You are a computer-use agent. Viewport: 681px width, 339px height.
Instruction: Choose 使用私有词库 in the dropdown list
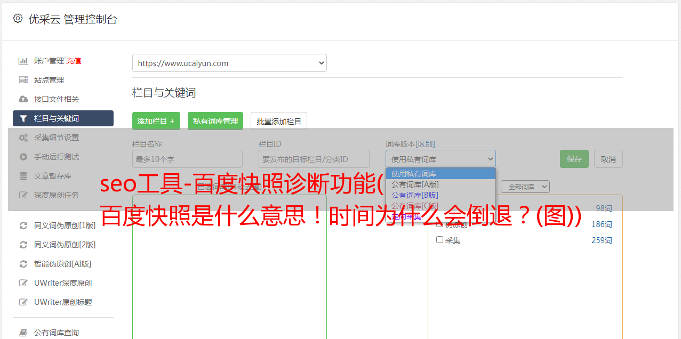(440, 174)
